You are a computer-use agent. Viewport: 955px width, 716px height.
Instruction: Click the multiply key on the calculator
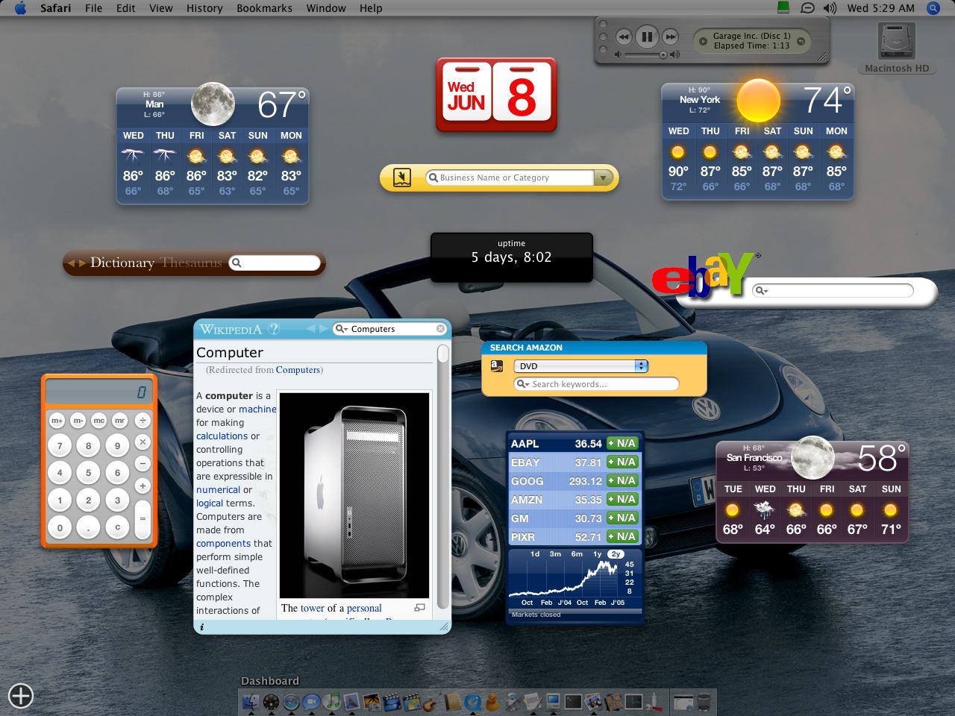(143, 442)
